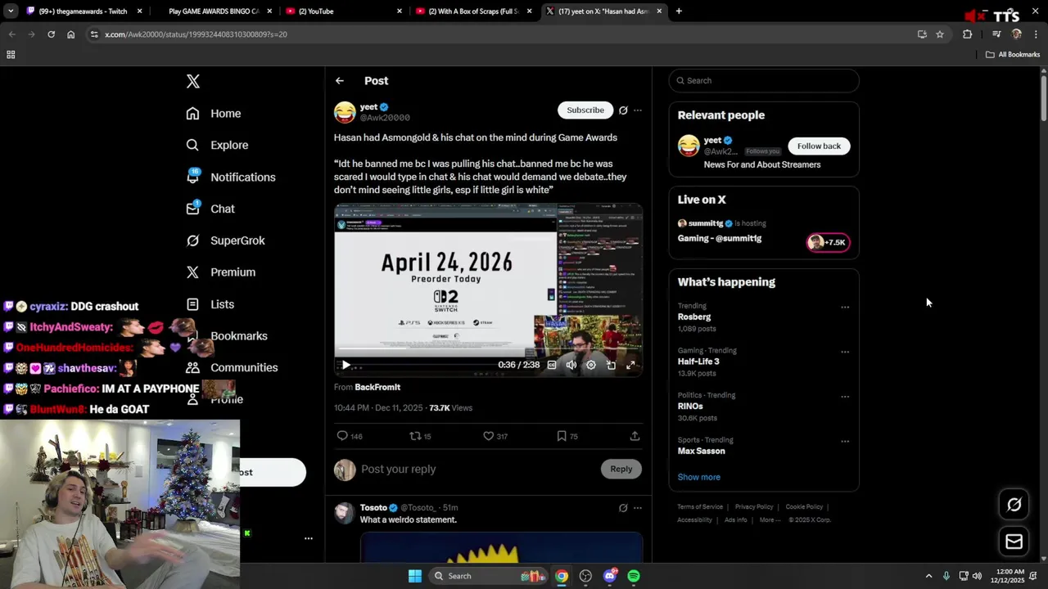Like yeet's post
The height and width of the screenshot is (589, 1048).
495,436
